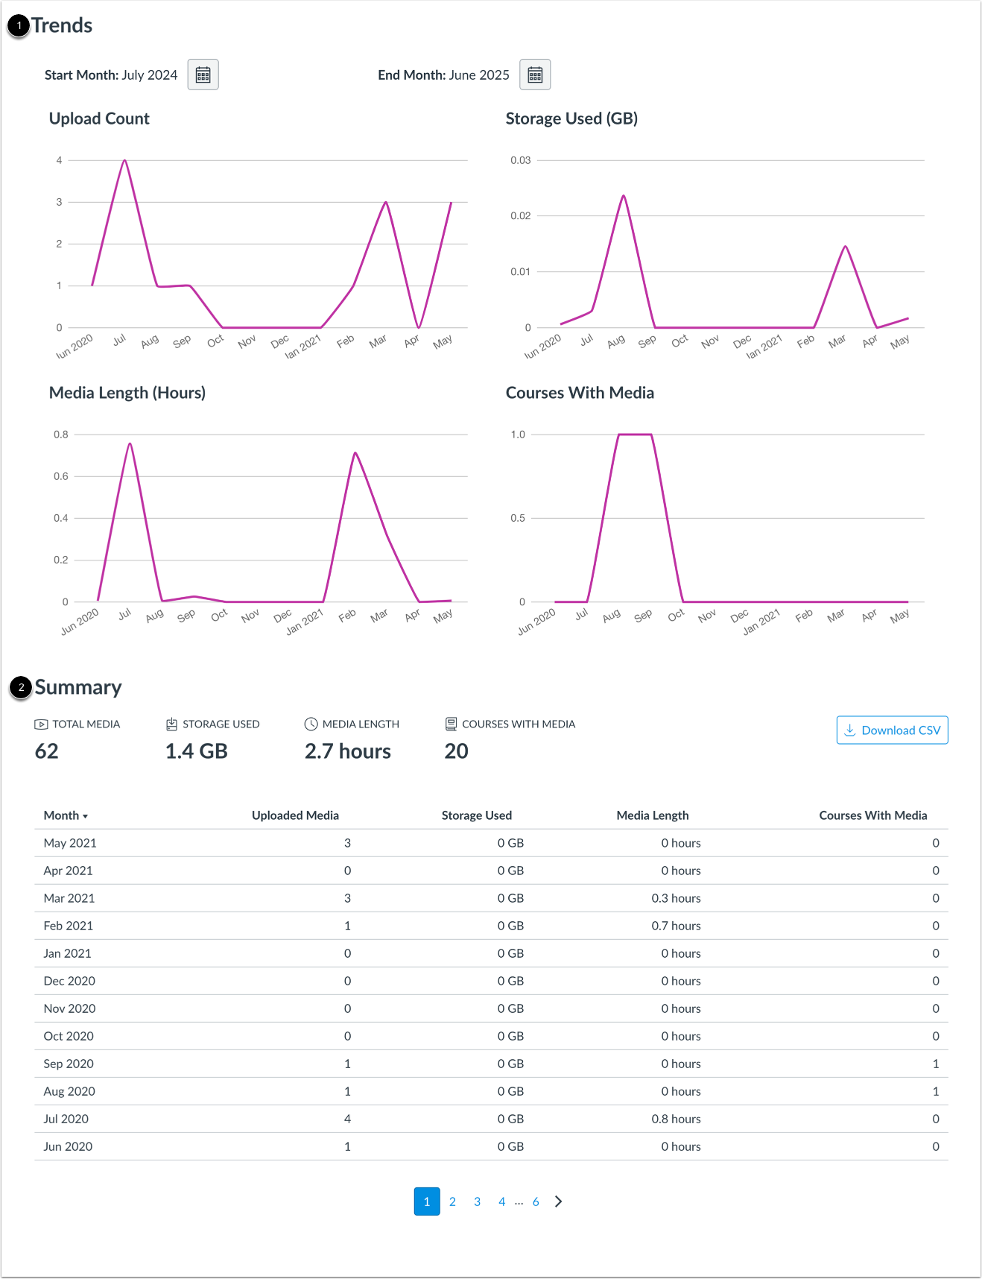Screen dimensions: 982x1279
Task: Click the Courses With Media book icon
Action: point(451,723)
